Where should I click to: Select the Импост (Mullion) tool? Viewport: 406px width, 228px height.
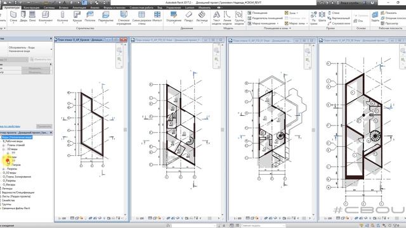[157, 16]
